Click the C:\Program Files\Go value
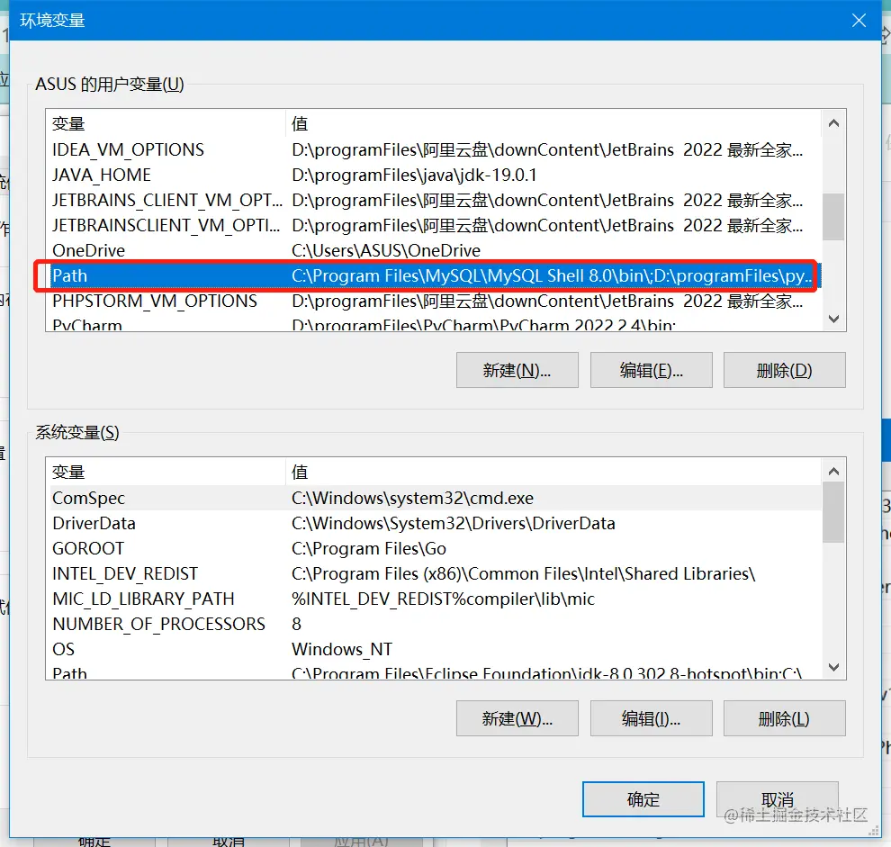The image size is (891, 847). point(369,548)
